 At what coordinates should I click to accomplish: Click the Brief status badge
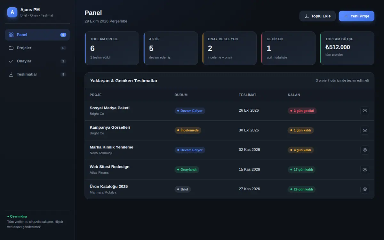[x=183, y=189]
